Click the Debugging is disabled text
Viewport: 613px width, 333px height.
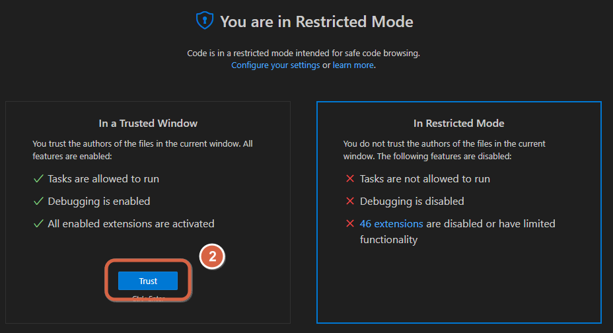(412, 202)
